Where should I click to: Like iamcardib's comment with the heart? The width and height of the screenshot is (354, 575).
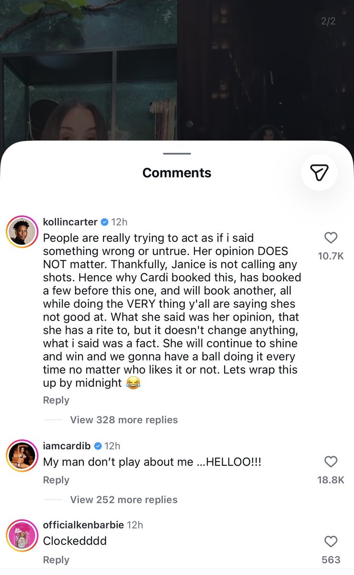coord(331,461)
